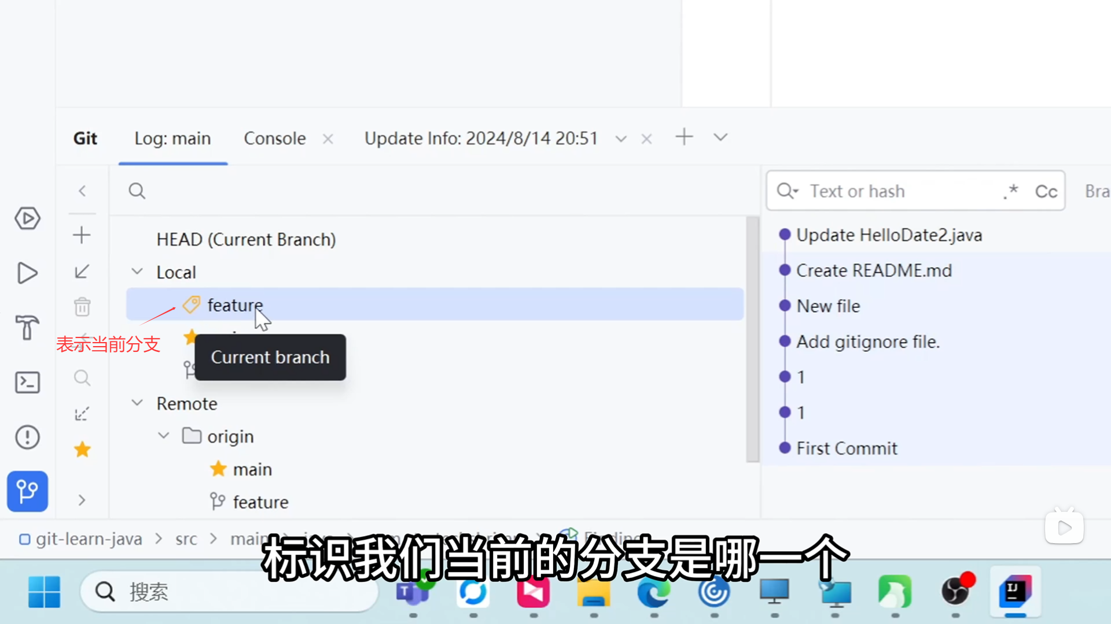The width and height of the screenshot is (1111, 624).
Task: Collapse the origin folder node
Action: (x=164, y=436)
